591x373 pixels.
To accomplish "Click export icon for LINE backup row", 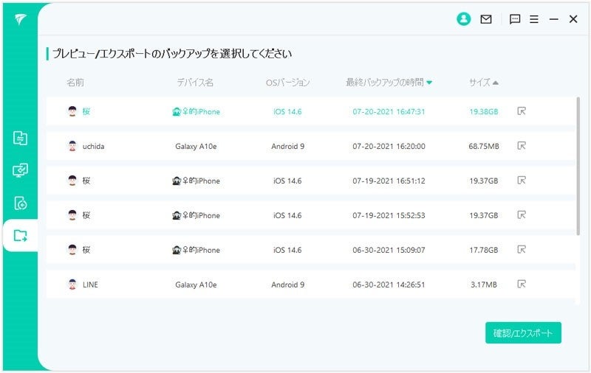I will 522,284.
